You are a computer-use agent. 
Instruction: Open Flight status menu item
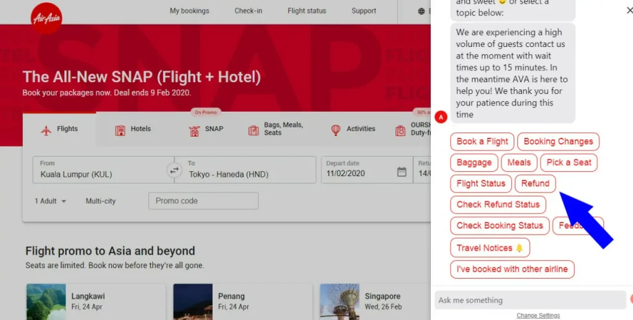click(307, 11)
